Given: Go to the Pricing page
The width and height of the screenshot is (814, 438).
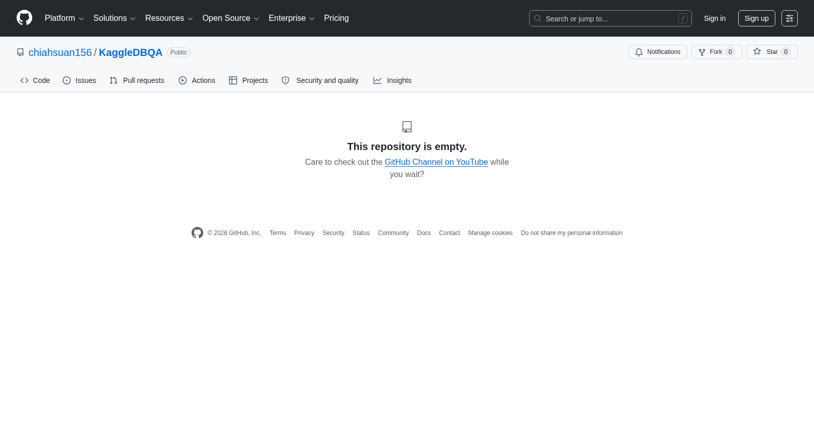Looking at the screenshot, I should point(336,18).
